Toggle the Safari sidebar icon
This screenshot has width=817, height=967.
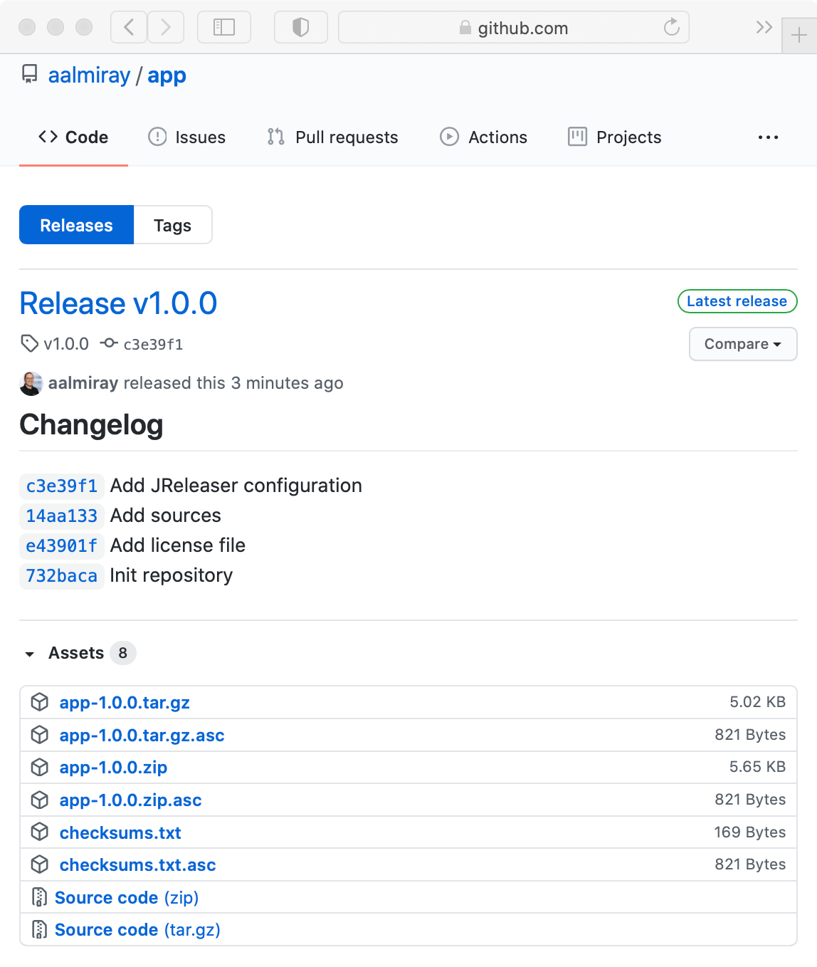point(224,27)
